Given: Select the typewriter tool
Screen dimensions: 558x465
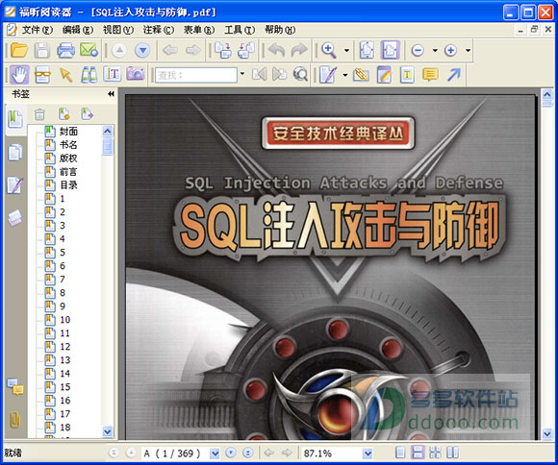Looking at the screenshot, I should coord(407,75).
